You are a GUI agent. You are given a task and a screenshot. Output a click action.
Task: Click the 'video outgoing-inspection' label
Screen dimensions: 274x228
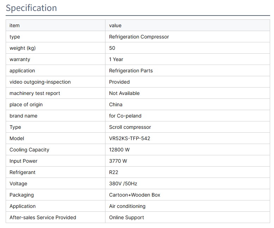click(40, 82)
